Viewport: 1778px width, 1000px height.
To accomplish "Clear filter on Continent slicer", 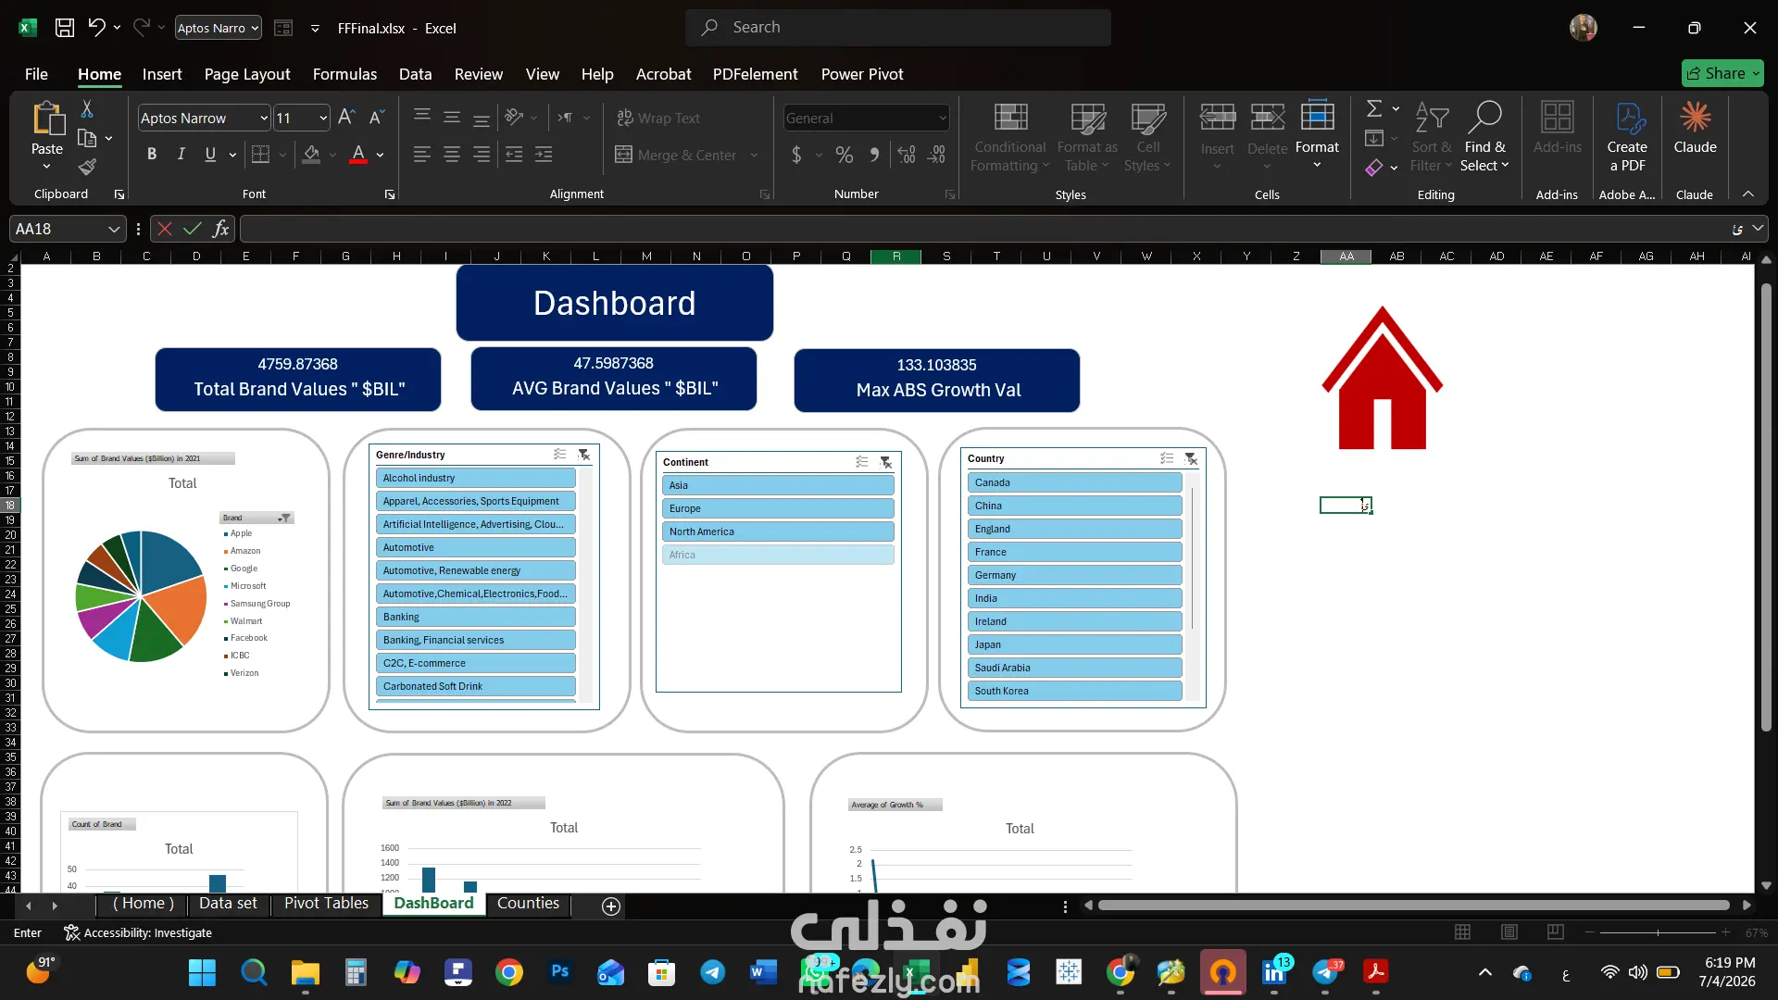I will click(886, 462).
